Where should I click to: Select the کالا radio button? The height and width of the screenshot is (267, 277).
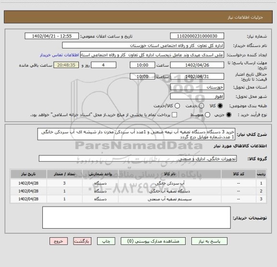[x=220, y=106]
